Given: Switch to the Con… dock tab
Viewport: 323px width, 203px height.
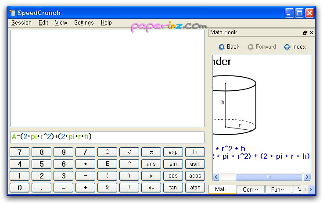Looking at the screenshot, I should [x=251, y=189].
